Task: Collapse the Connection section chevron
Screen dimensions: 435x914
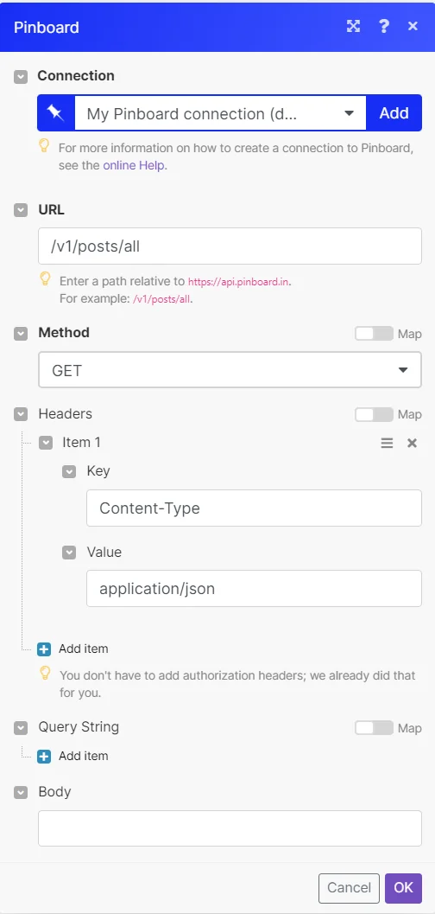Action: tap(21, 76)
